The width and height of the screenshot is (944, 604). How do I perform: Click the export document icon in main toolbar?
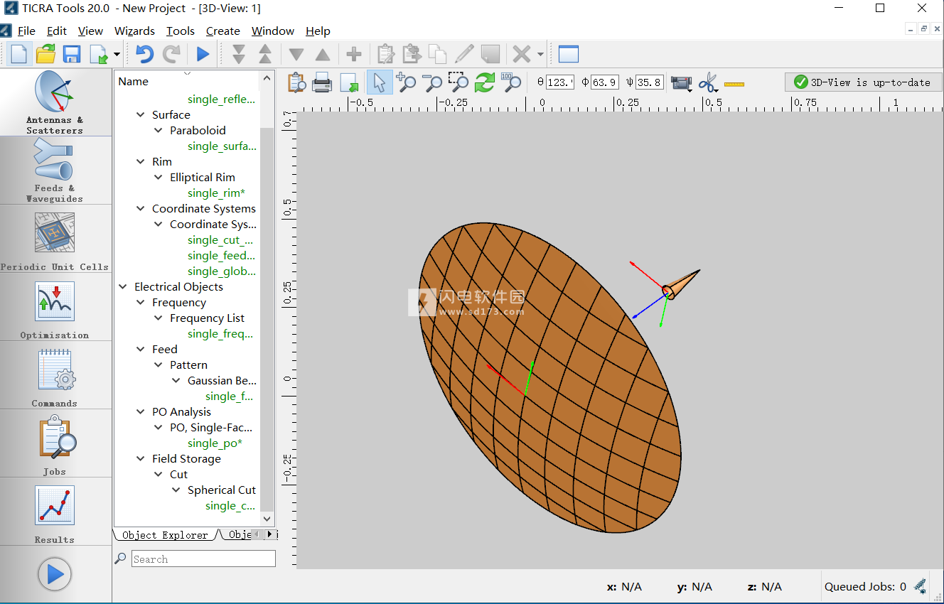(99, 54)
